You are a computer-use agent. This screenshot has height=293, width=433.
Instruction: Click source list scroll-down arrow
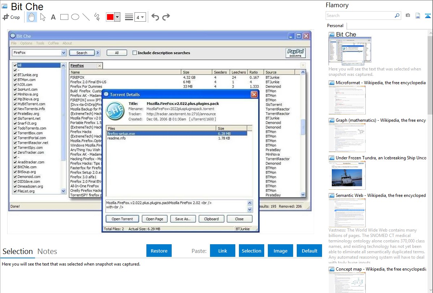point(63,191)
